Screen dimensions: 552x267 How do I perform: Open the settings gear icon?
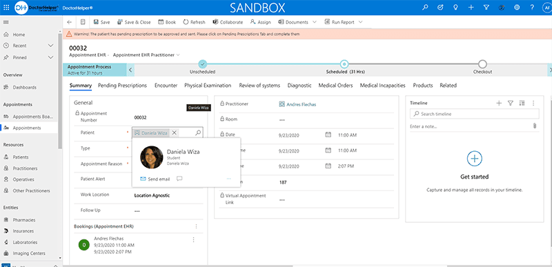coord(517,8)
